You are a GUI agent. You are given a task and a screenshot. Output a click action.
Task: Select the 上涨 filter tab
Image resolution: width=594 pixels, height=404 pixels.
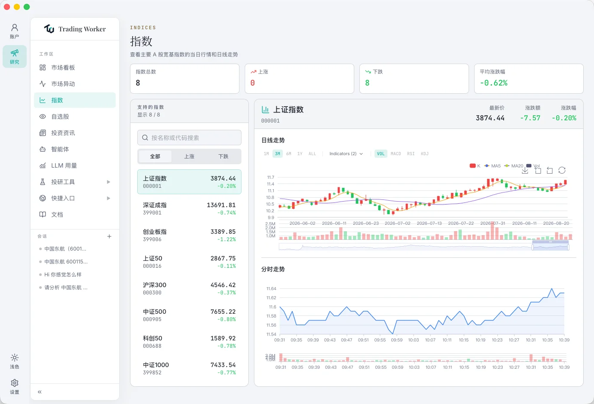click(x=189, y=156)
